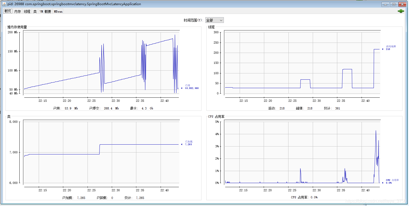Open the 类 classes tab
This screenshot has width=409, height=206.
(35, 11)
